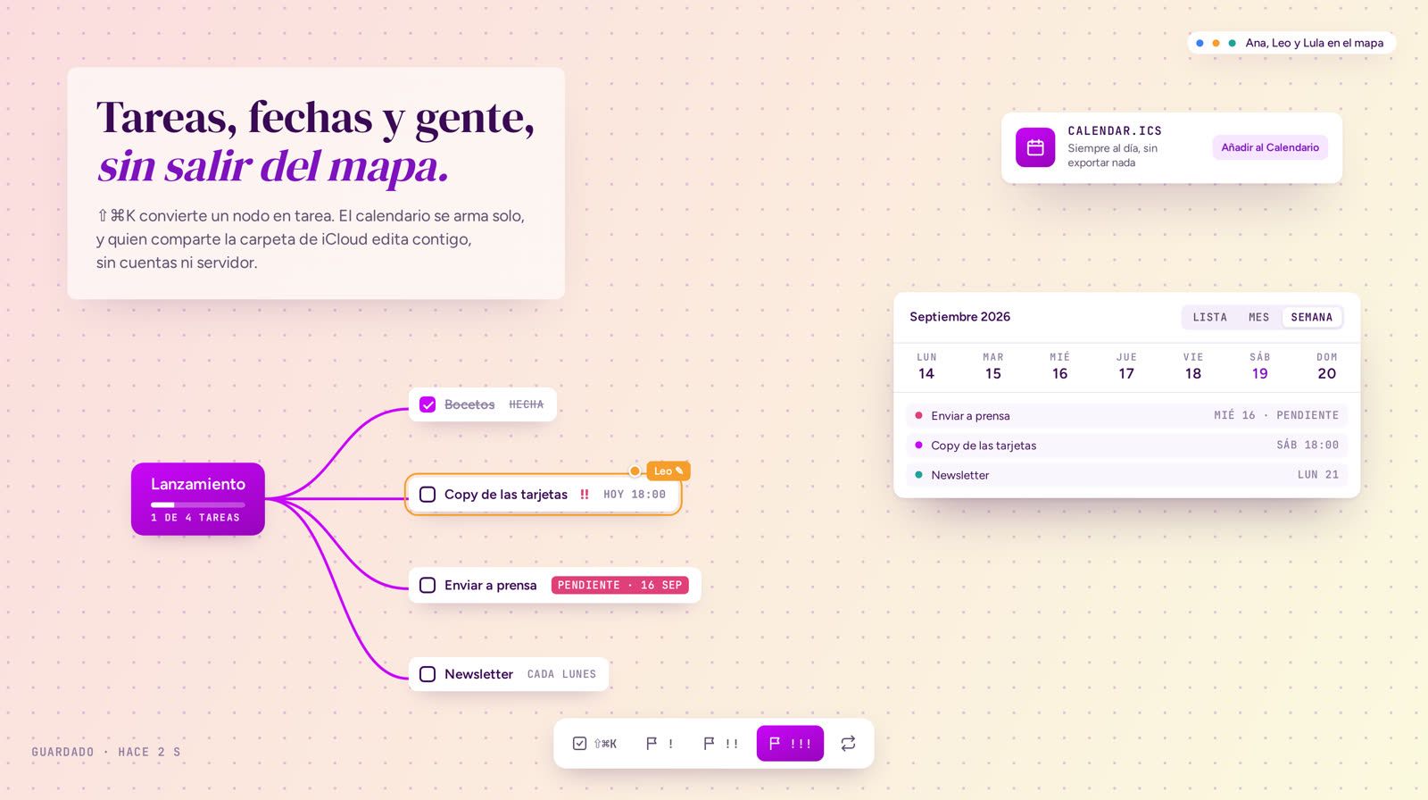Click the double-exclamation priority mark on Copy de las tarjetas

pyautogui.click(x=585, y=495)
